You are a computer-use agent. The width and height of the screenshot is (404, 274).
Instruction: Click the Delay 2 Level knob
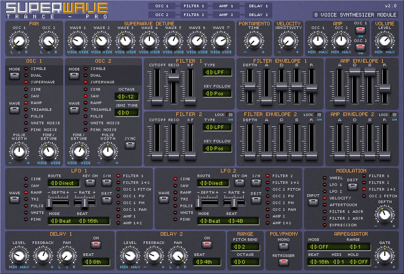pos(130,255)
